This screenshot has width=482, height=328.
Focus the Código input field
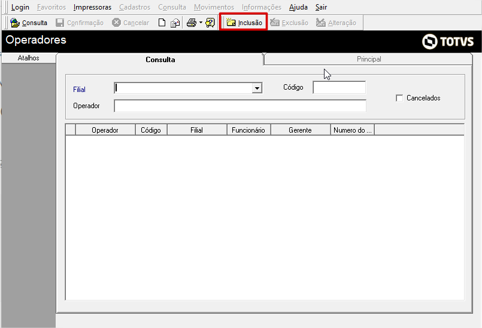point(339,87)
